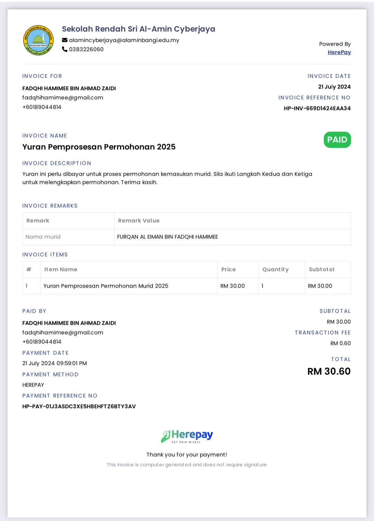Click the Herepay footer logo
This screenshot has height=521, width=374.
coord(187,436)
